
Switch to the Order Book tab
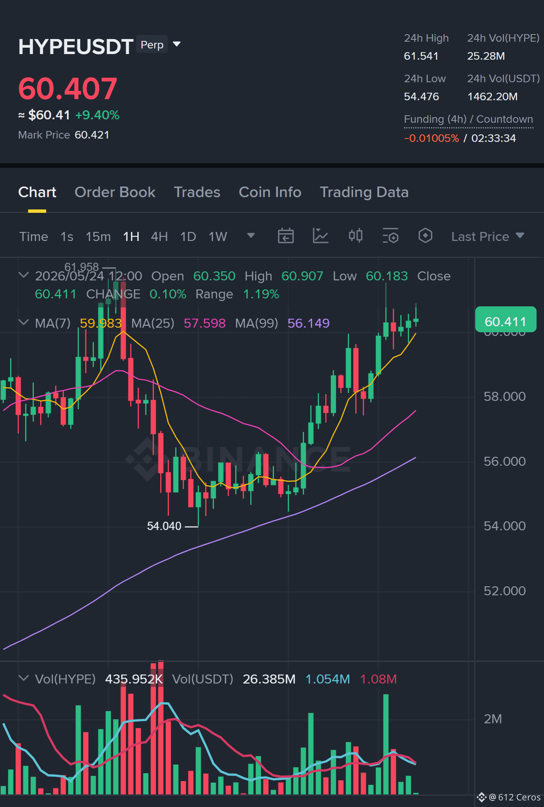click(x=115, y=192)
